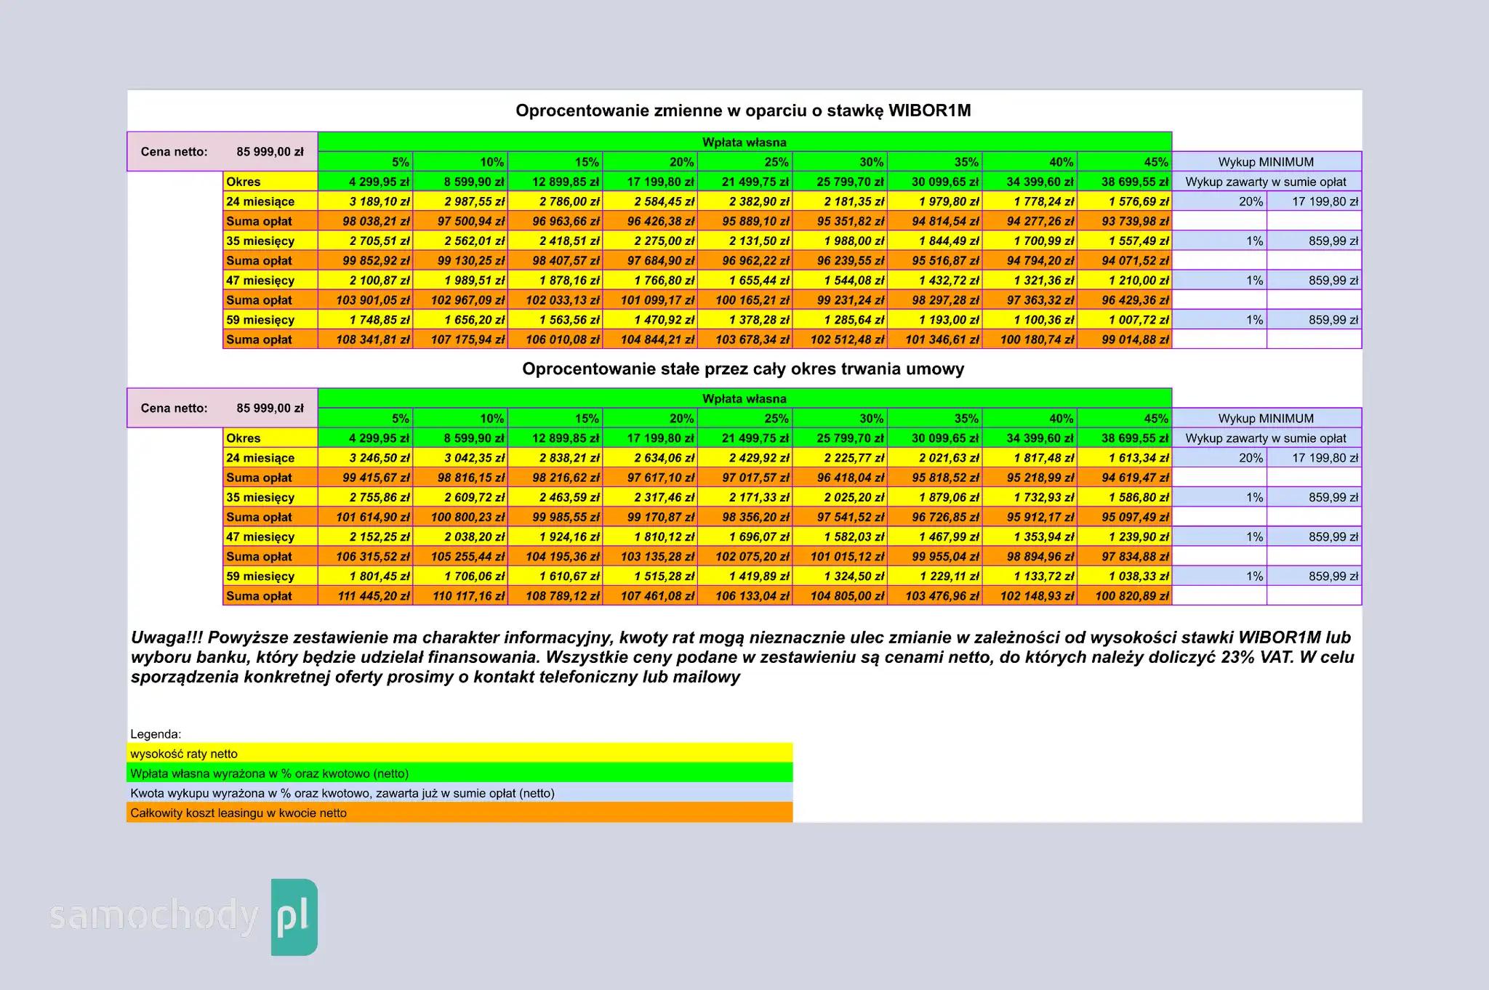Click the installment 2 152,25 zł
The height and width of the screenshot is (990, 1489).
[366, 536]
